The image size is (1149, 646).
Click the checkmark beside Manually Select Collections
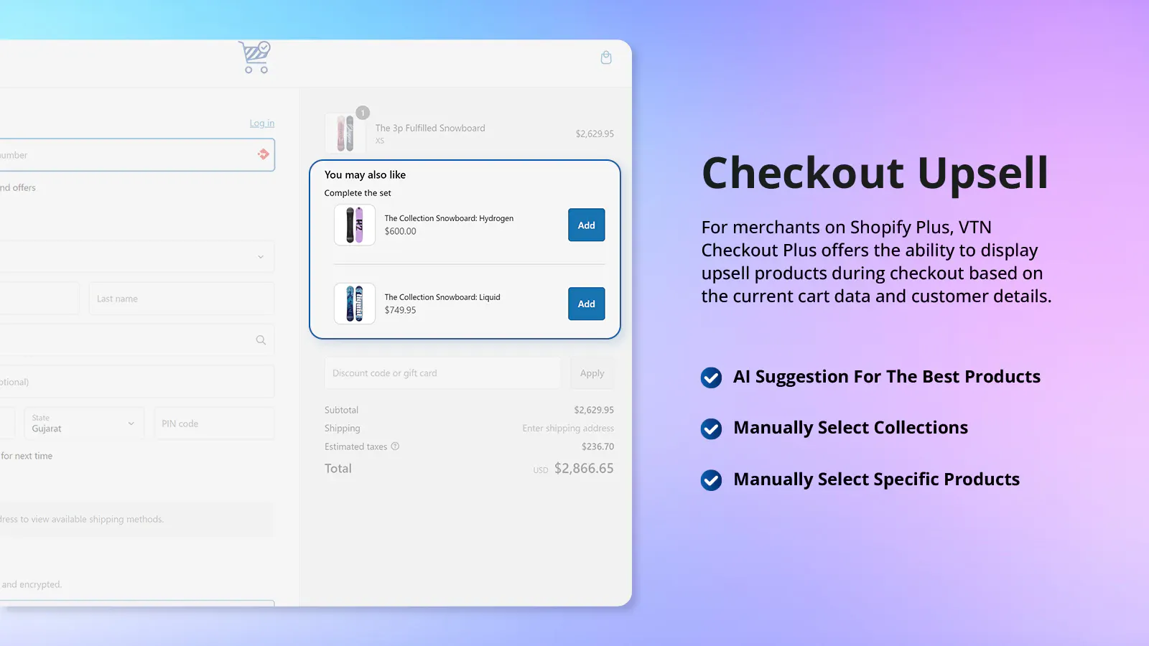pyautogui.click(x=711, y=429)
